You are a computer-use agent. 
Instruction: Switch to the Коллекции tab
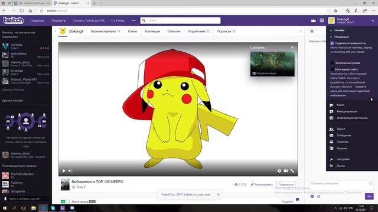point(152,31)
